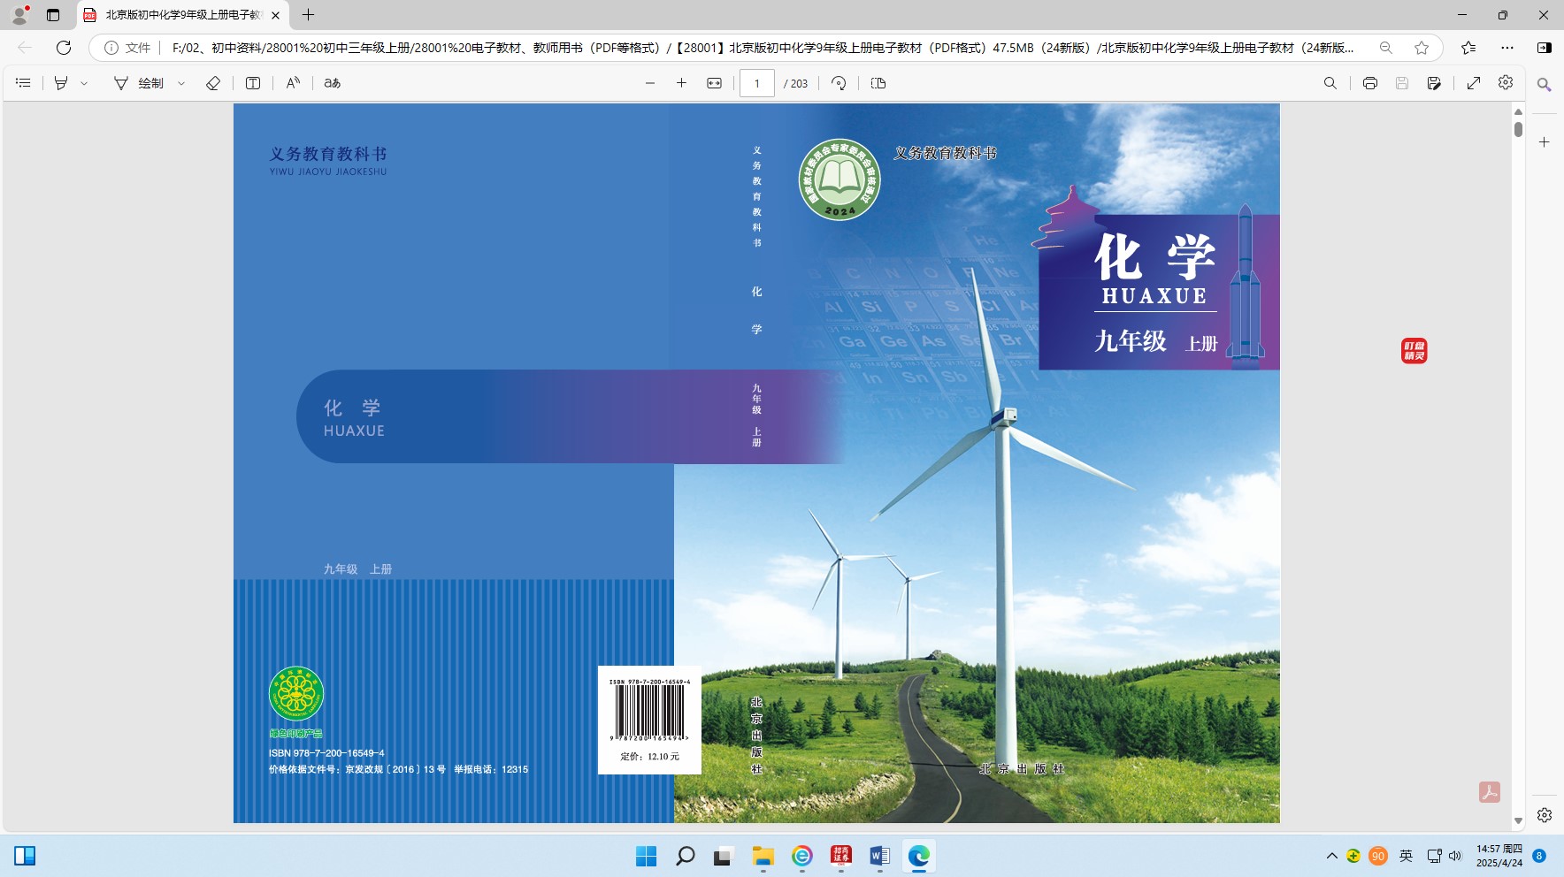Rotate the PDF page
Image resolution: width=1564 pixels, height=877 pixels.
pos(839,83)
